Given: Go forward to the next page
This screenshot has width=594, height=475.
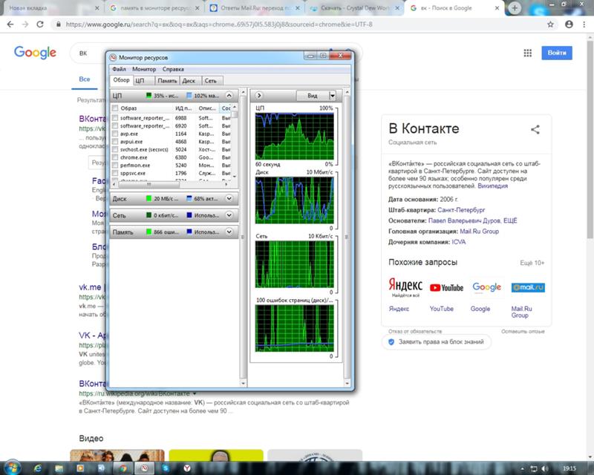Looking at the screenshot, I should (25, 24).
